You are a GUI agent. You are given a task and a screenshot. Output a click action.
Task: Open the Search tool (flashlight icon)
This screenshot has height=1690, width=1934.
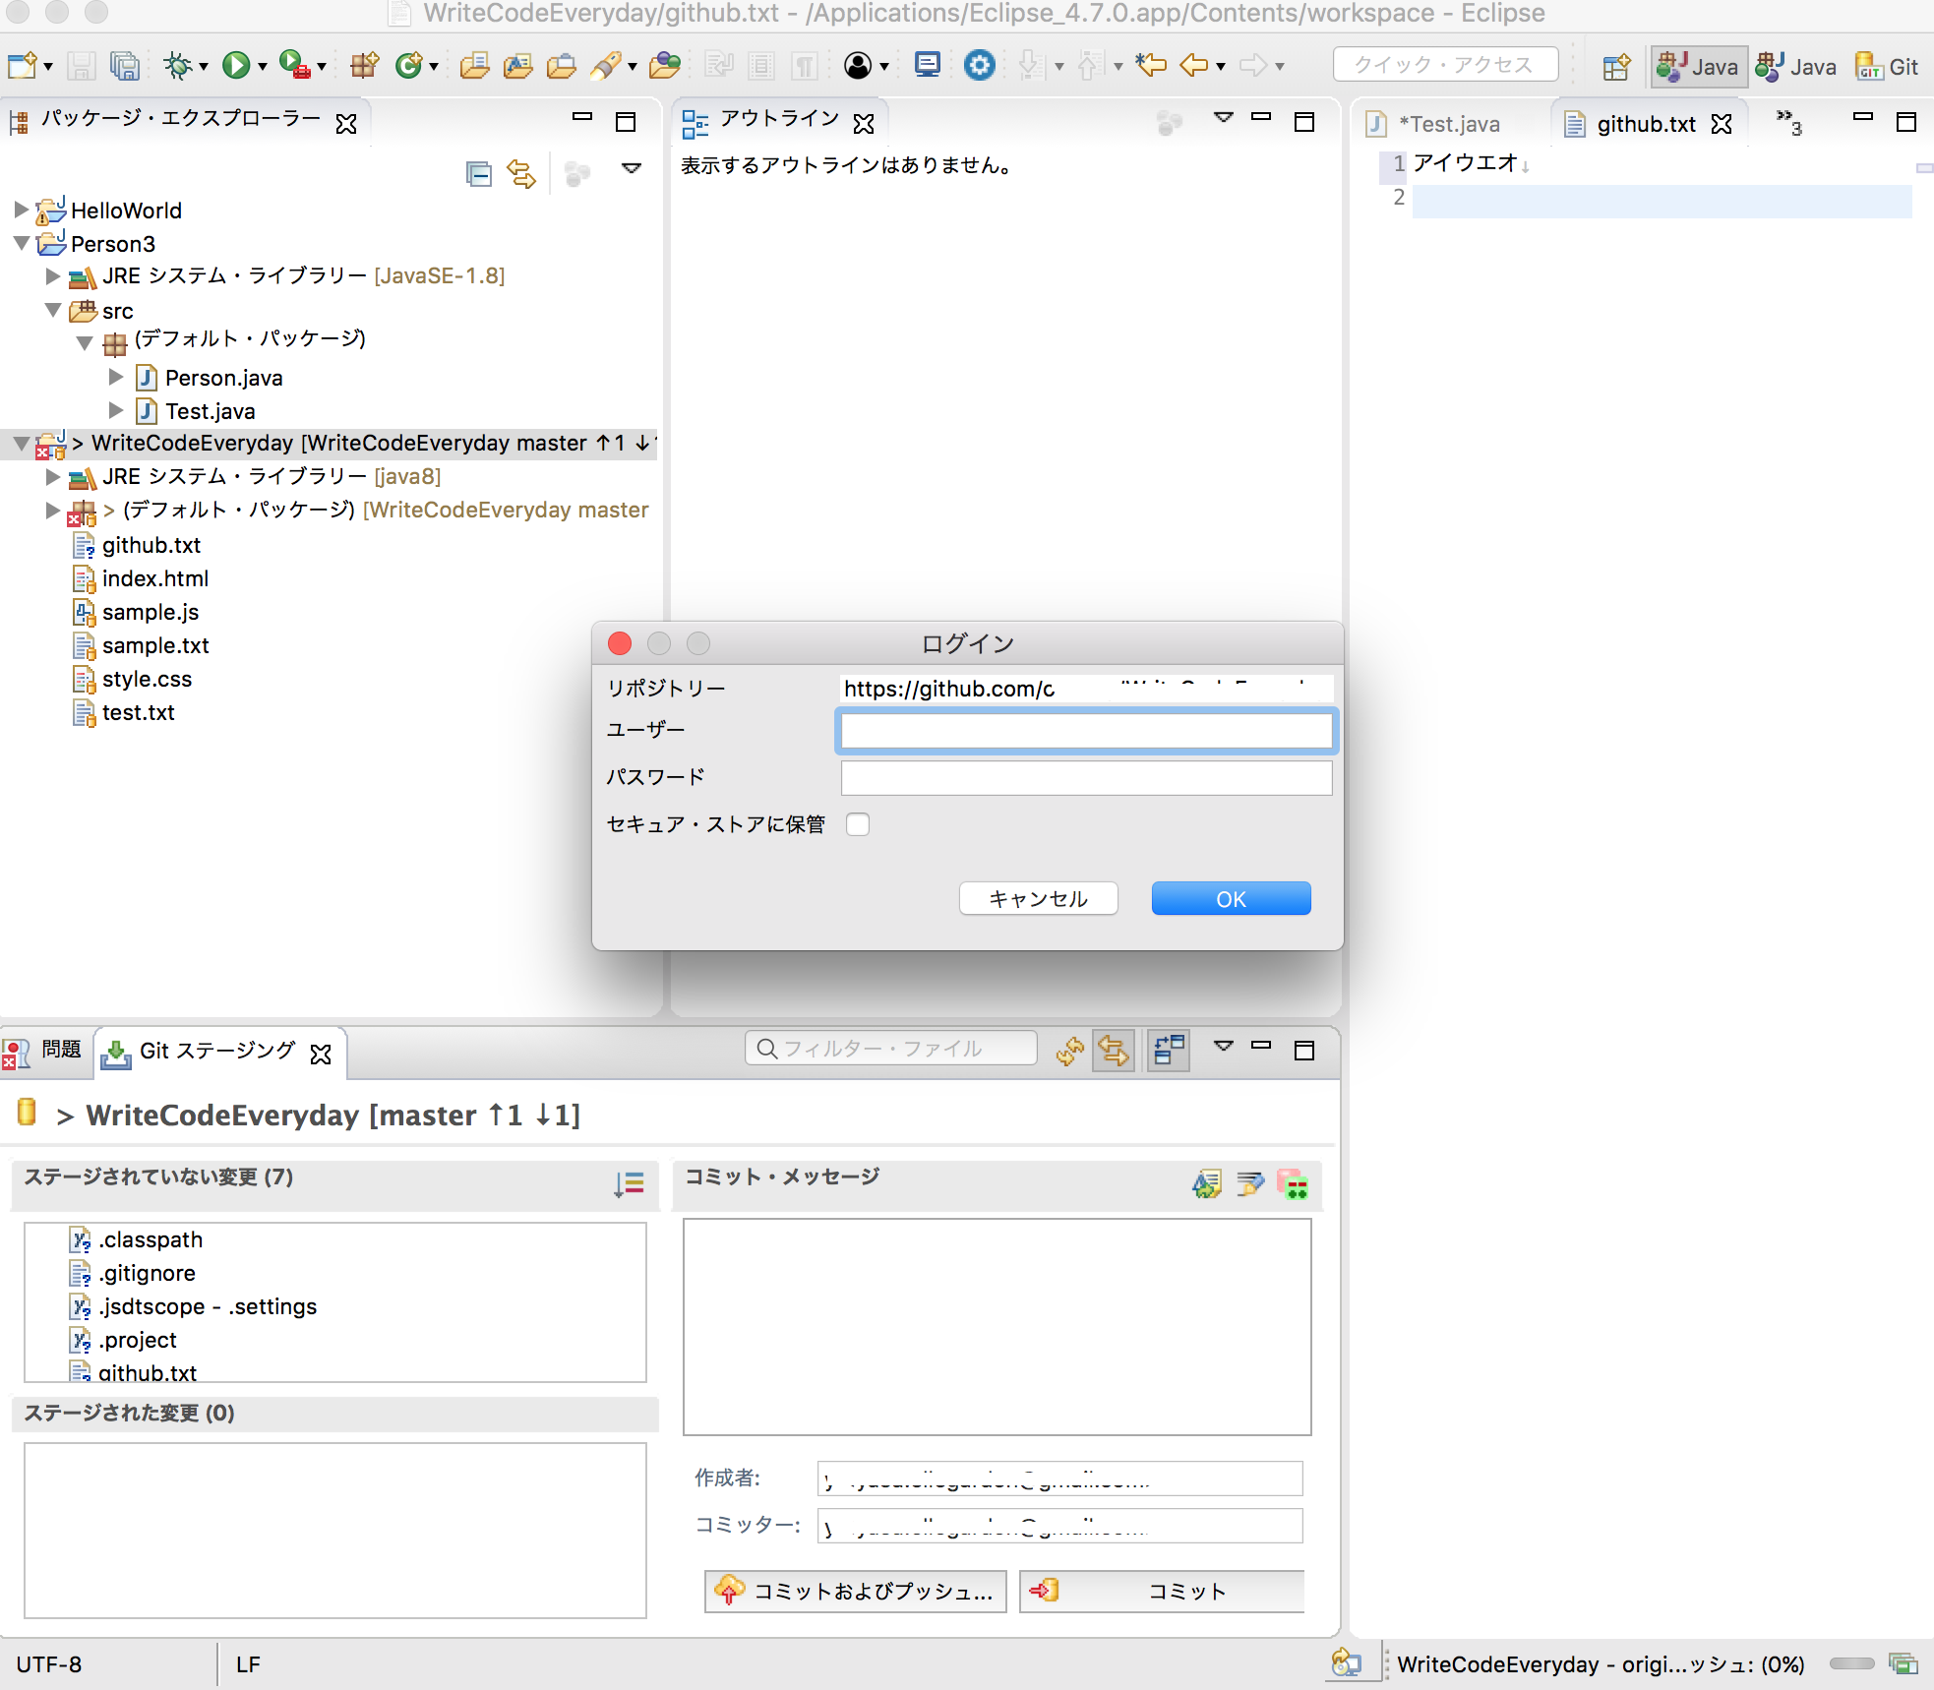603,66
